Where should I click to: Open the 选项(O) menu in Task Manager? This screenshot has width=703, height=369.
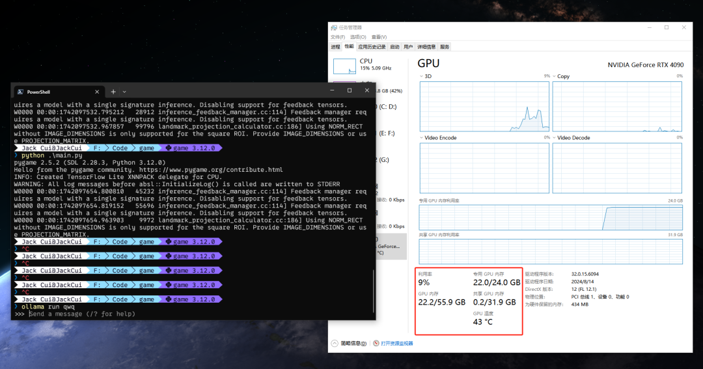pyautogui.click(x=358, y=37)
